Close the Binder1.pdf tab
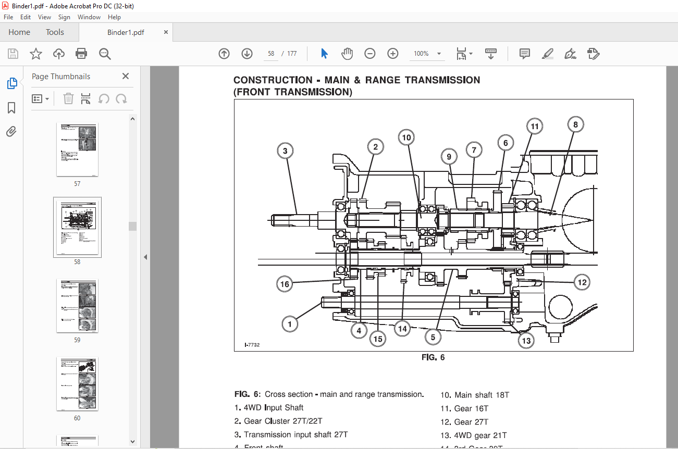678x449 pixels. [x=166, y=32]
